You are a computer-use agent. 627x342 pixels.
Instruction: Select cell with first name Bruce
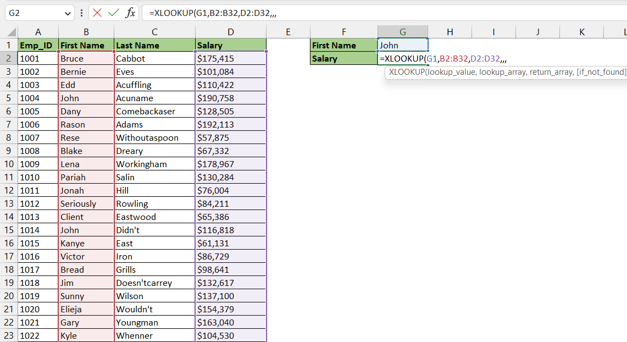(x=86, y=58)
